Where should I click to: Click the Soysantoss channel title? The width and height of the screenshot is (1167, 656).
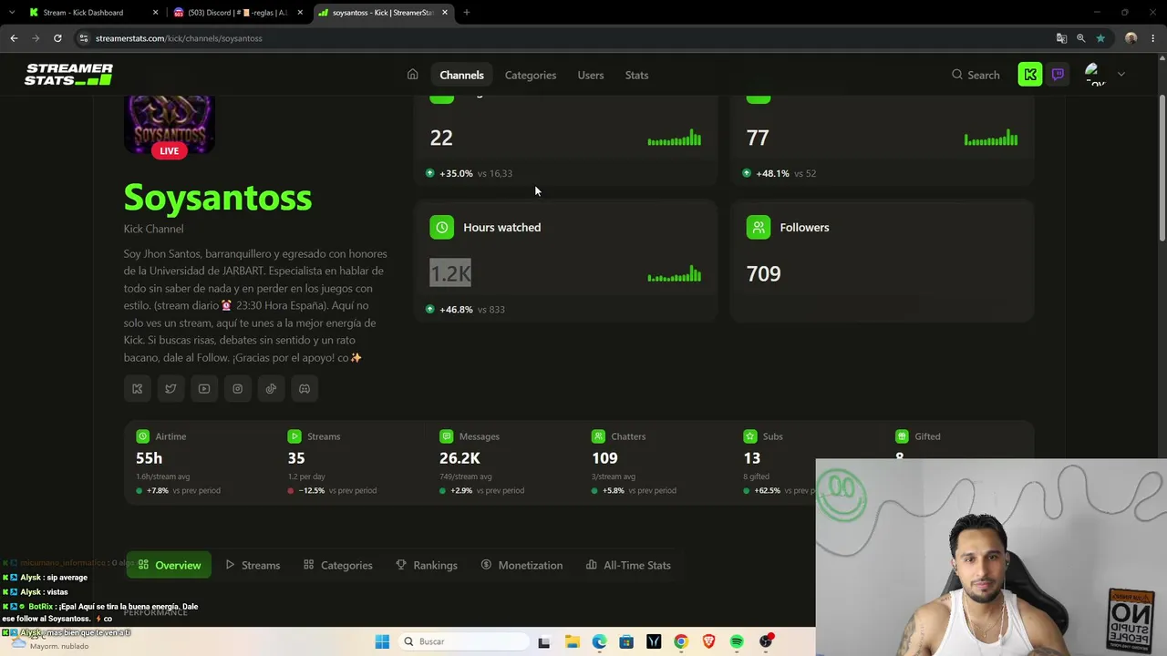click(218, 198)
